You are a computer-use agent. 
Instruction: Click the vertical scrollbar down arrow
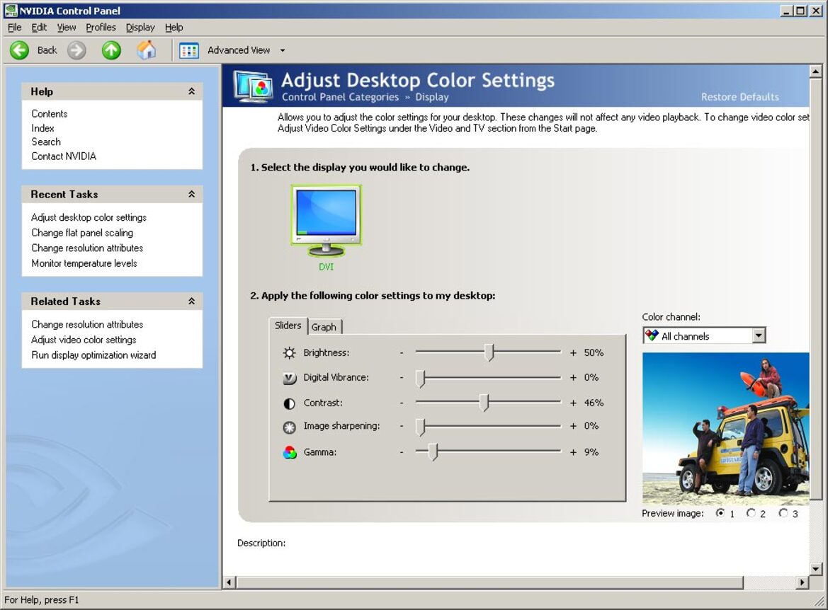coord(816,569)
